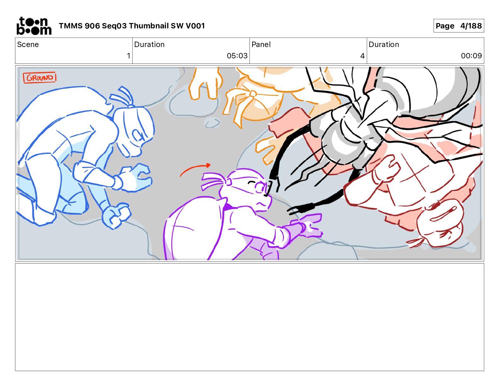Screen dimensions: 500x386
Task: Click the scene Duration value 05:03
Action: 237,56
